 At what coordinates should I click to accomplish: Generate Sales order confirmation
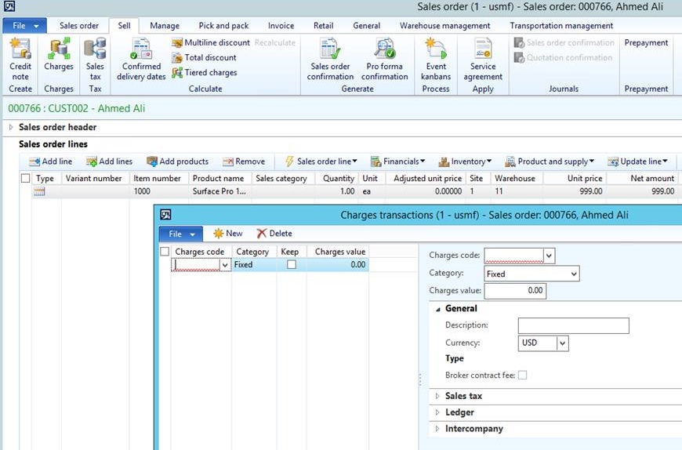(330, 59)
